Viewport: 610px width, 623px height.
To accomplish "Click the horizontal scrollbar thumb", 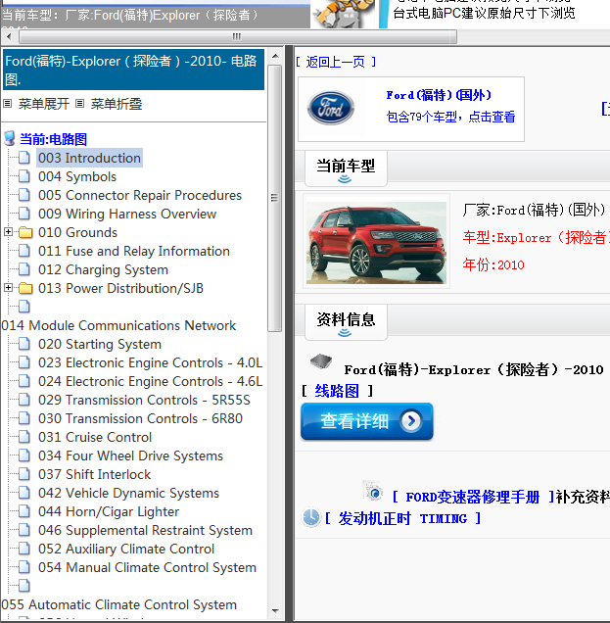I will click(x=238, y=37).
